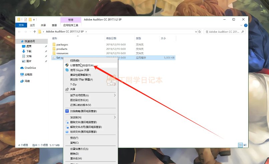Choose Delete (删除) in context menu
This screenshot has width=269, height=164.
pos(74,154)
